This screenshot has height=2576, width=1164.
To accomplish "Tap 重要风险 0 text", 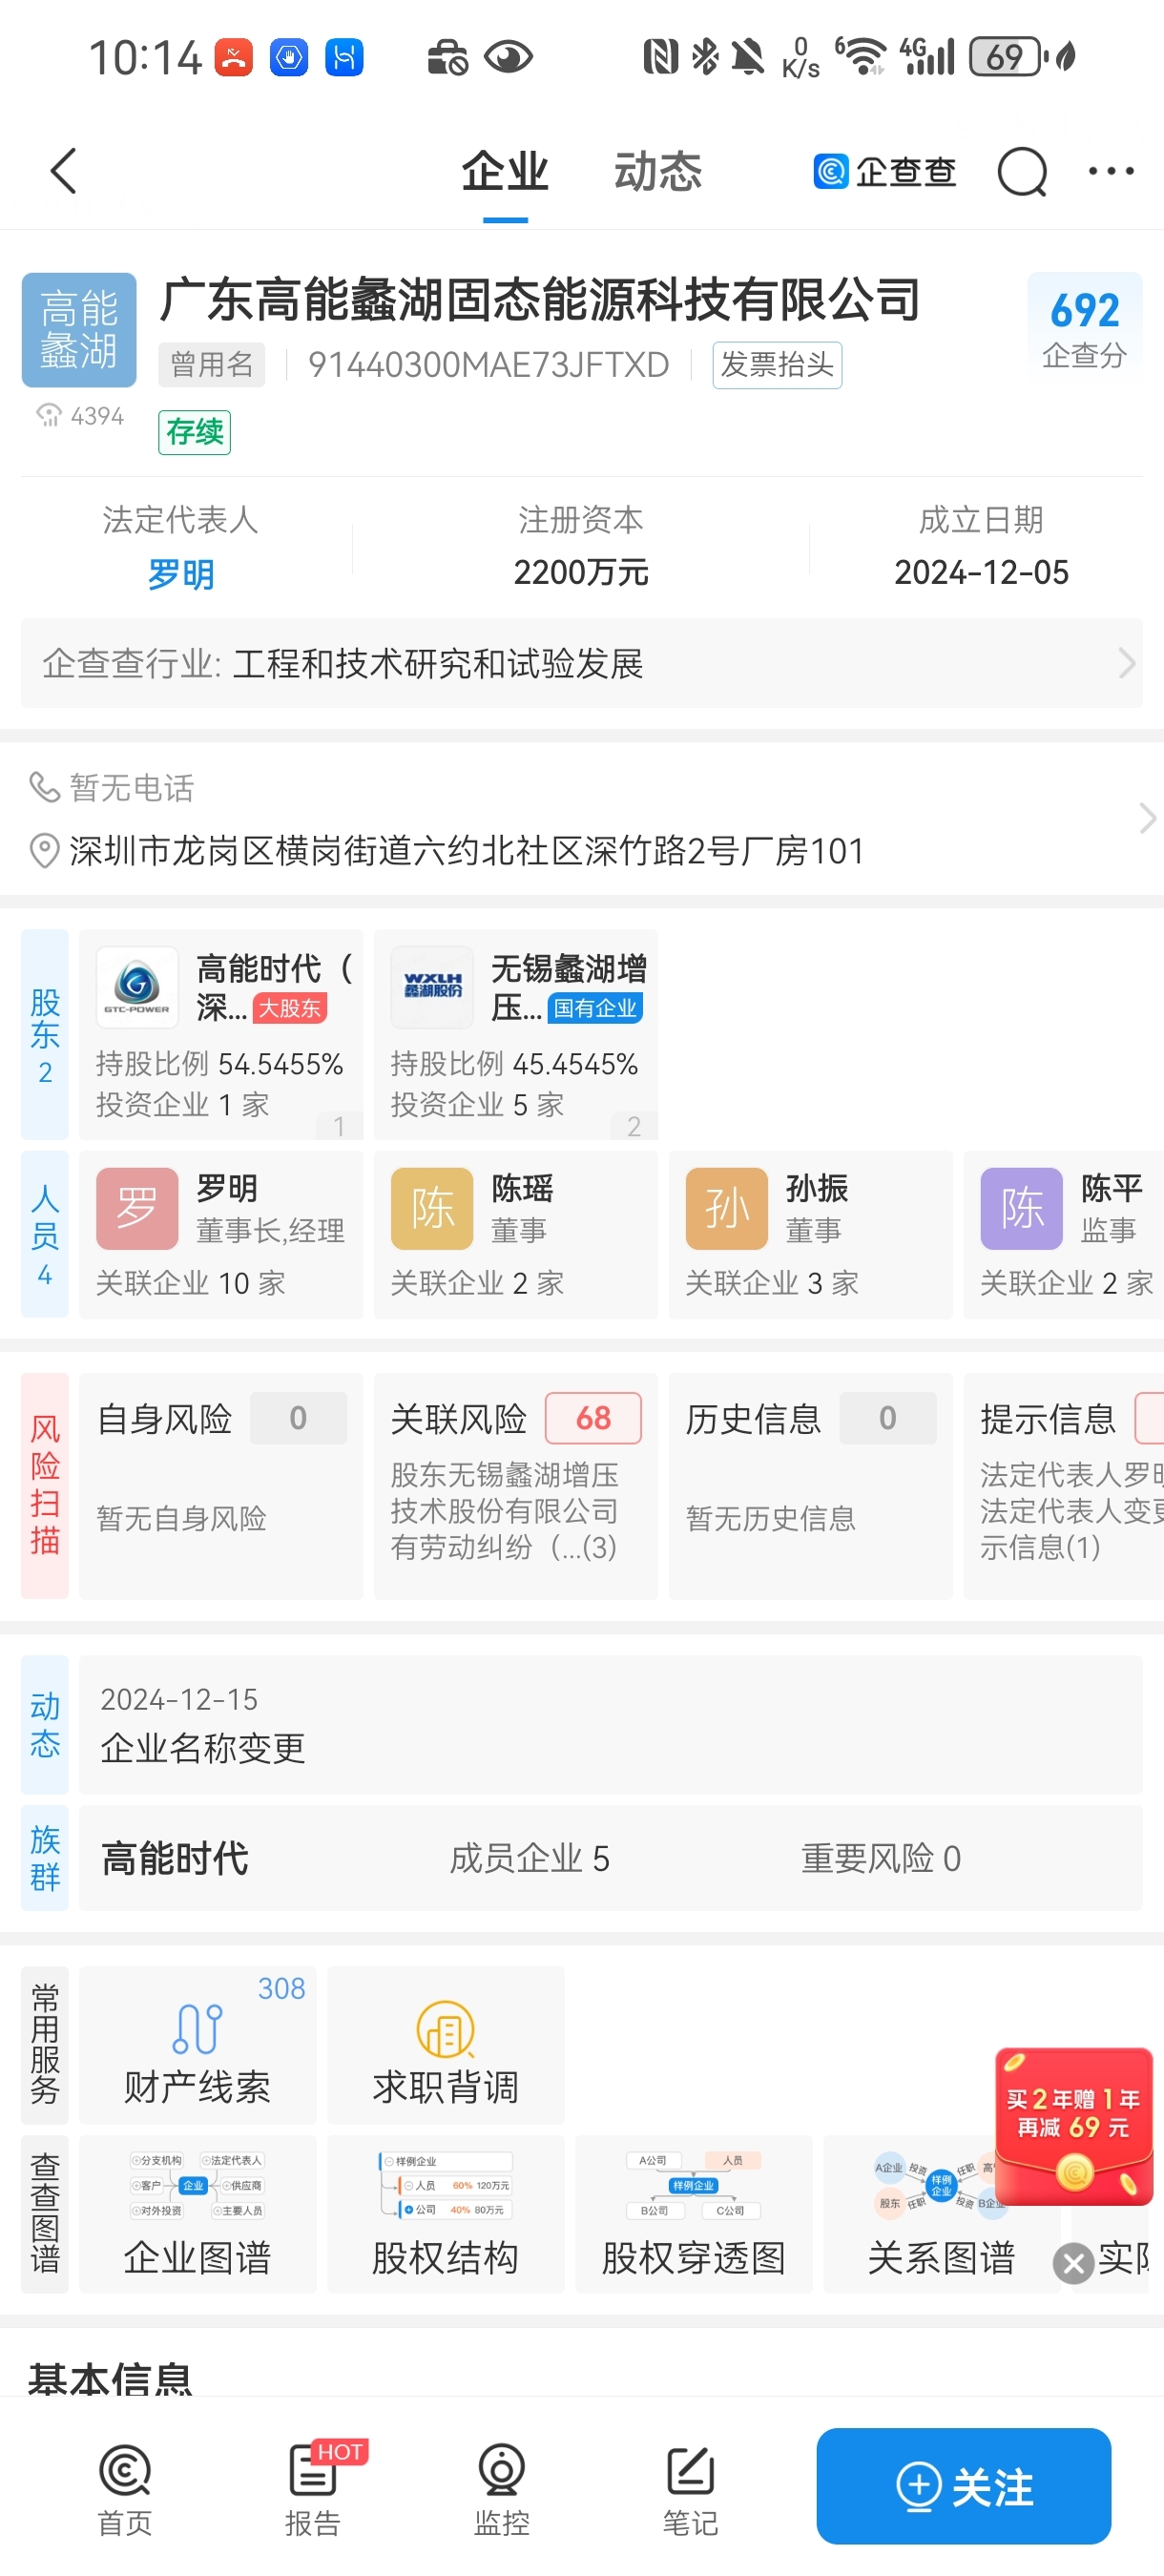I will click(881, 1858).
